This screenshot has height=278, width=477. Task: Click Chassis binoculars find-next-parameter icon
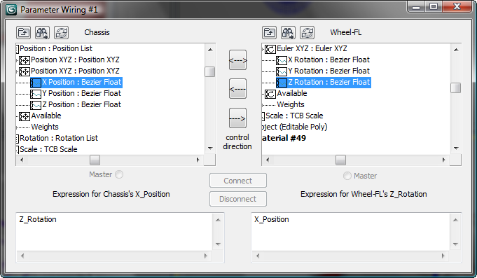(42, 32)
